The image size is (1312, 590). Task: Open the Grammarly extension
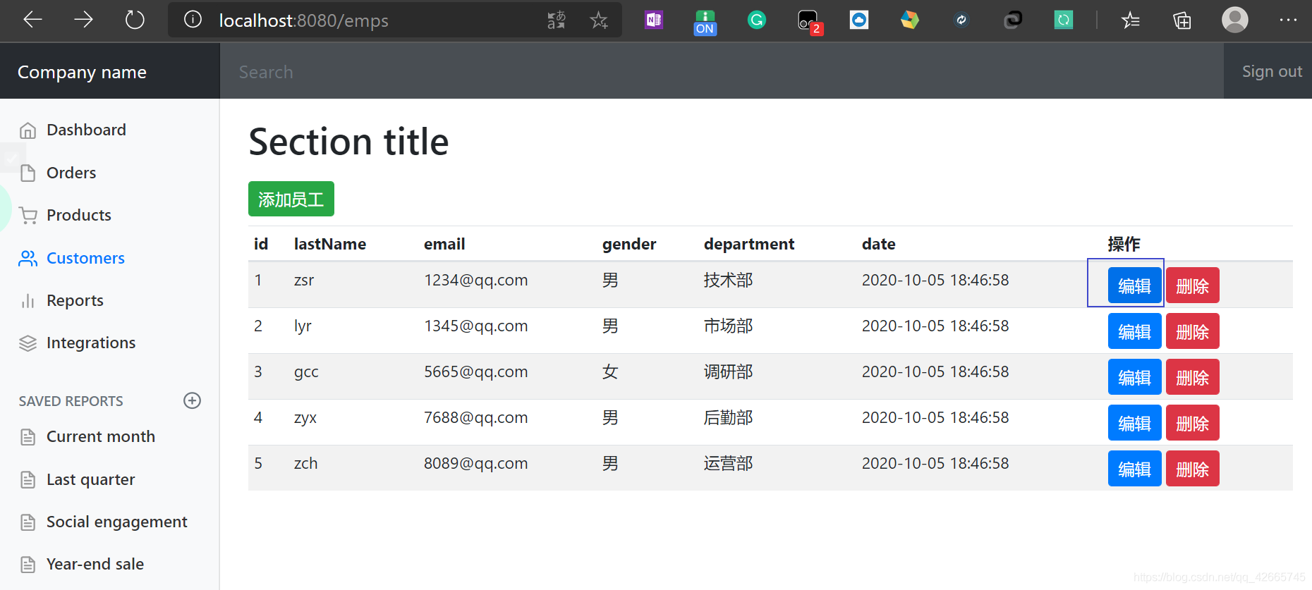(757, 20)
